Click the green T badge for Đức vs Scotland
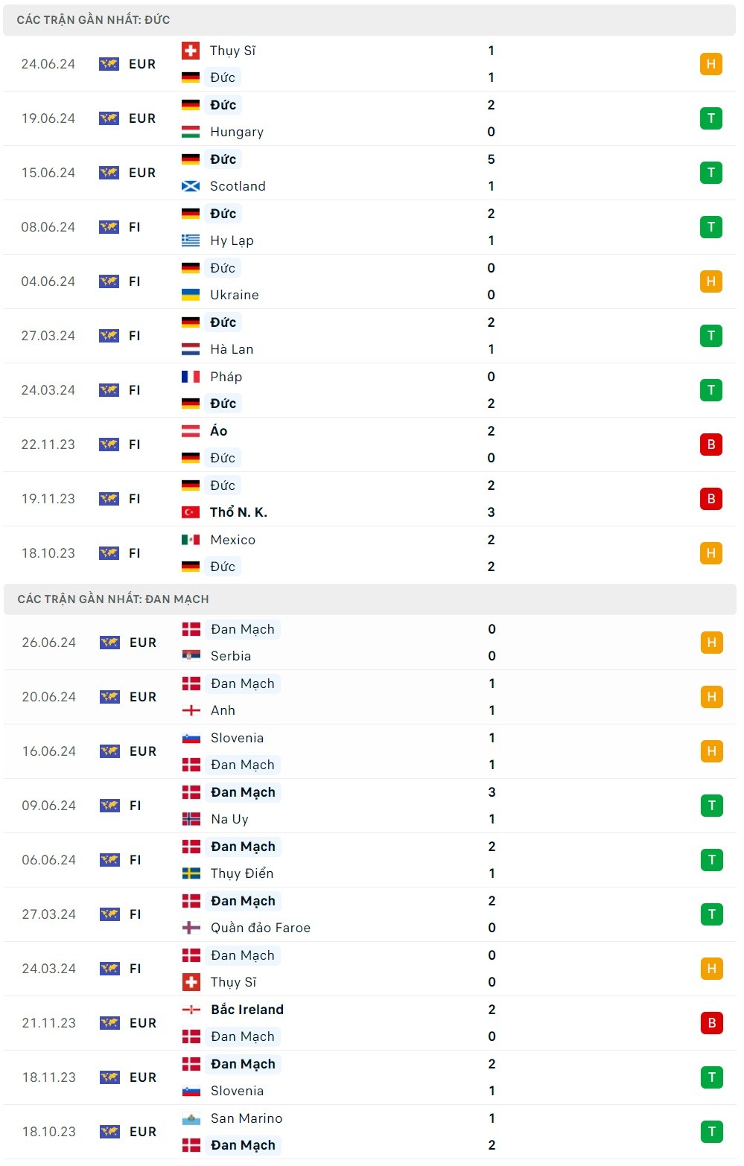 pos(711,173)
